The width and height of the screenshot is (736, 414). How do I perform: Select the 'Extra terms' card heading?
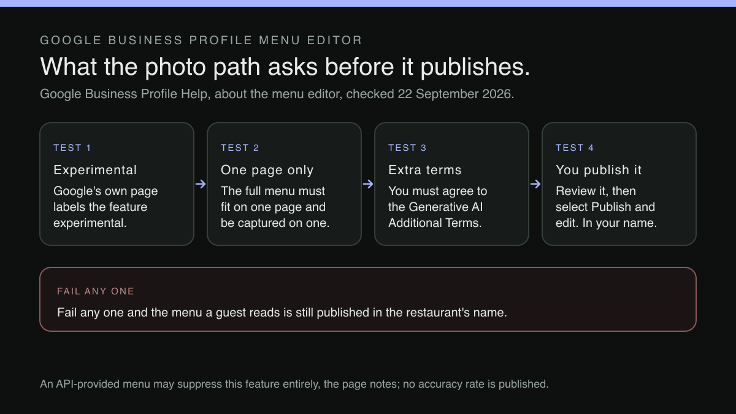click(x=425, y=170)
